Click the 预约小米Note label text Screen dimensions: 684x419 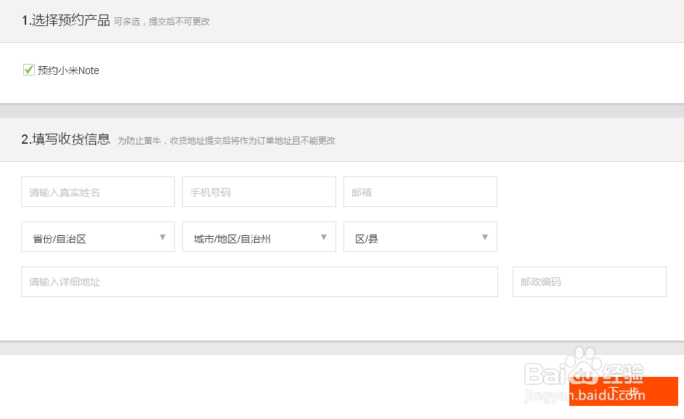(x=68, y=70)
